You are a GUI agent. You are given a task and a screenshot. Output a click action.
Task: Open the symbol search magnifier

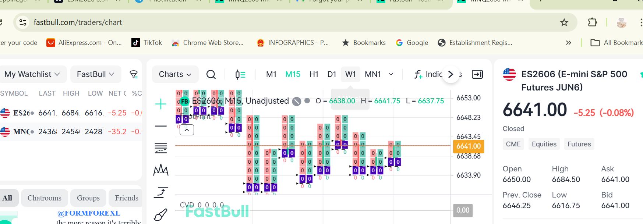coord(211,75)
